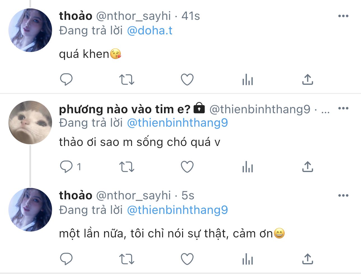This screenshot has width=361, height=274.
Task: Retweet the "thảo ơi sao m" tweet
Action: [x=127, y=167]
